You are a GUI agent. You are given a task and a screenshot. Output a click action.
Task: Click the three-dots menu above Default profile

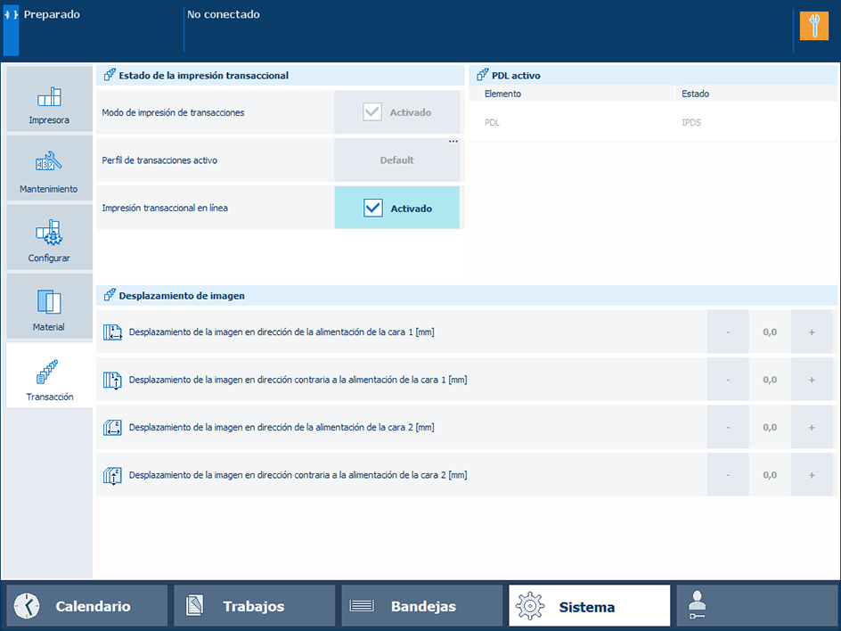(x=453, y=142)
